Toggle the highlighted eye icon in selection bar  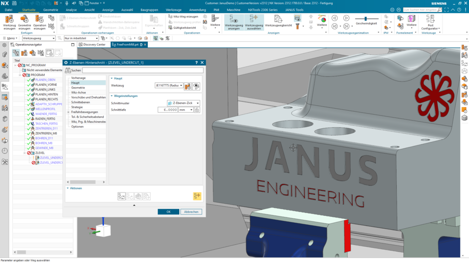click(x=156, y=38)
